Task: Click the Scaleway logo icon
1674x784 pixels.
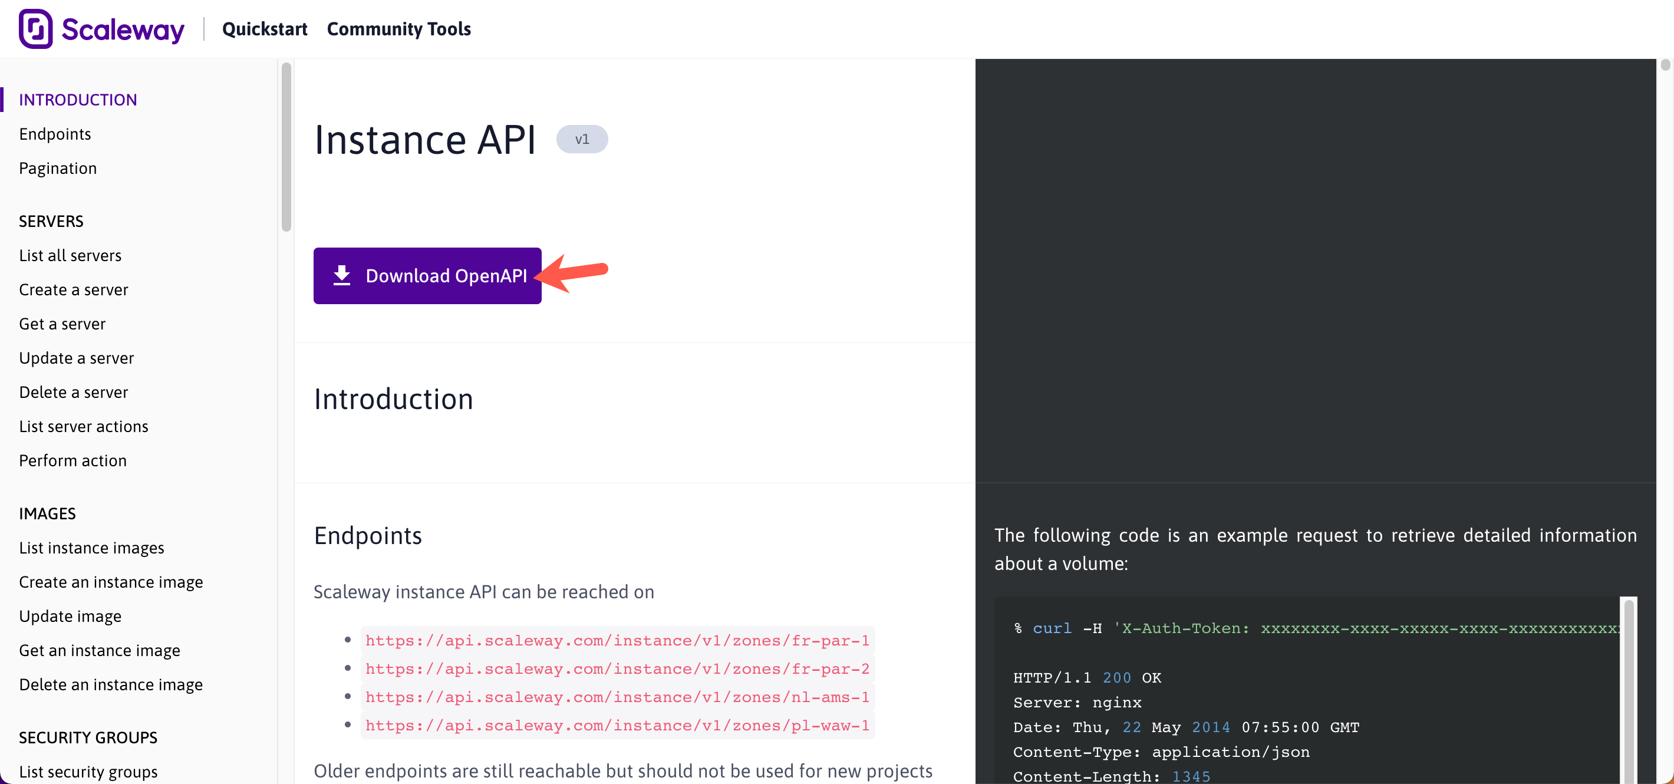Action: [36, 29]
